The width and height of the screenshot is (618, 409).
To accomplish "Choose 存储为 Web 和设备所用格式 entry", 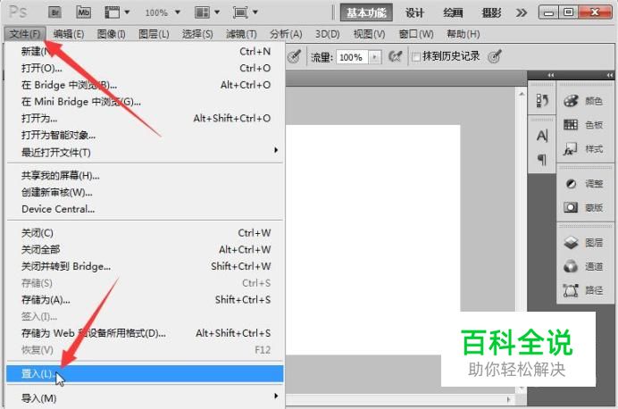I will pyautogui.click(x=145, y=333).
